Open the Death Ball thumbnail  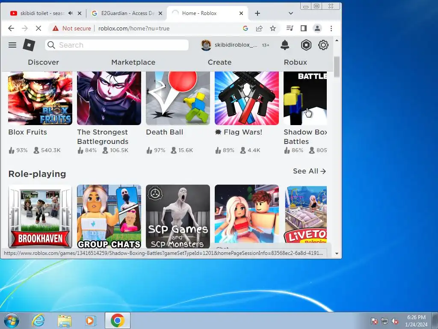pos(178,98)
